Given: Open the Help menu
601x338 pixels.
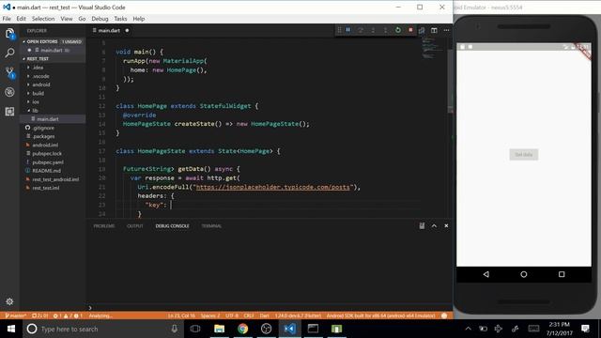Looking at the screenshot, I should coord(138,19).
